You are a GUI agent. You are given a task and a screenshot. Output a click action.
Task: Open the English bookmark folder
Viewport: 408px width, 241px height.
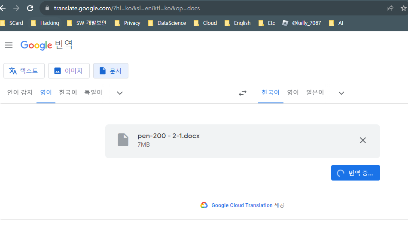(237, 23)
